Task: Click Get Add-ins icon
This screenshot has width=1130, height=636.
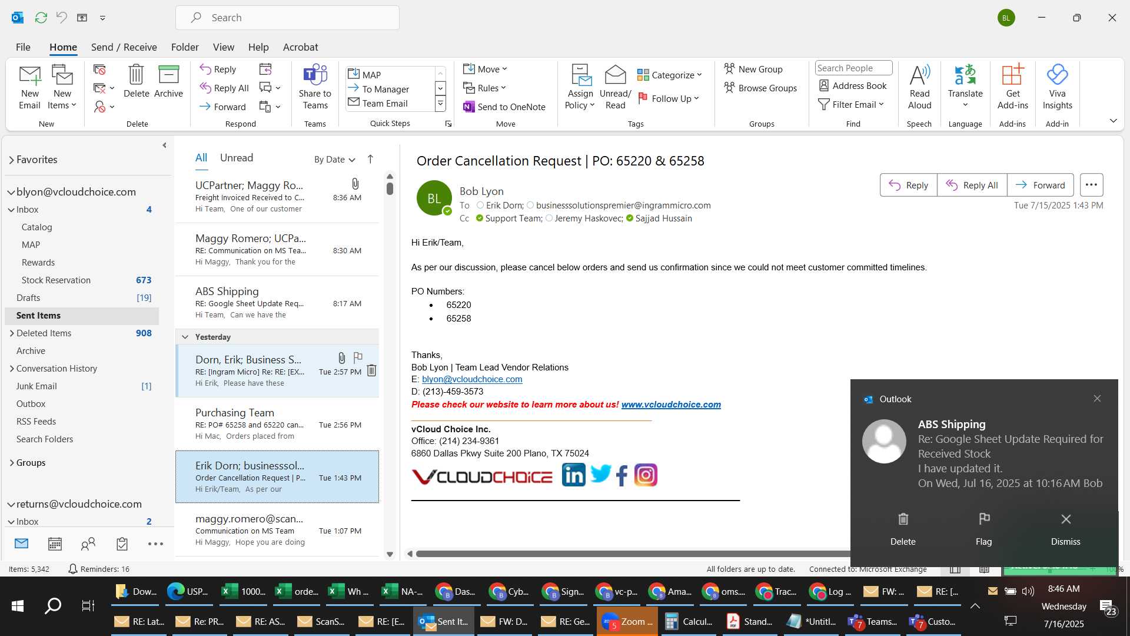Action: pyautogui.click(x=1012, y=87)
